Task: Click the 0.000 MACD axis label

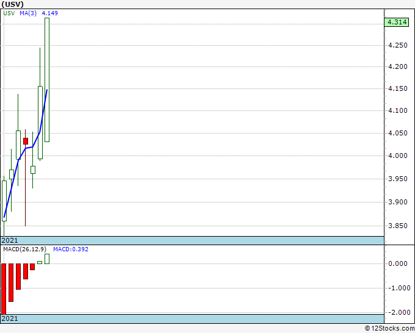Action: pyautogui.click(x=397, y=263)
